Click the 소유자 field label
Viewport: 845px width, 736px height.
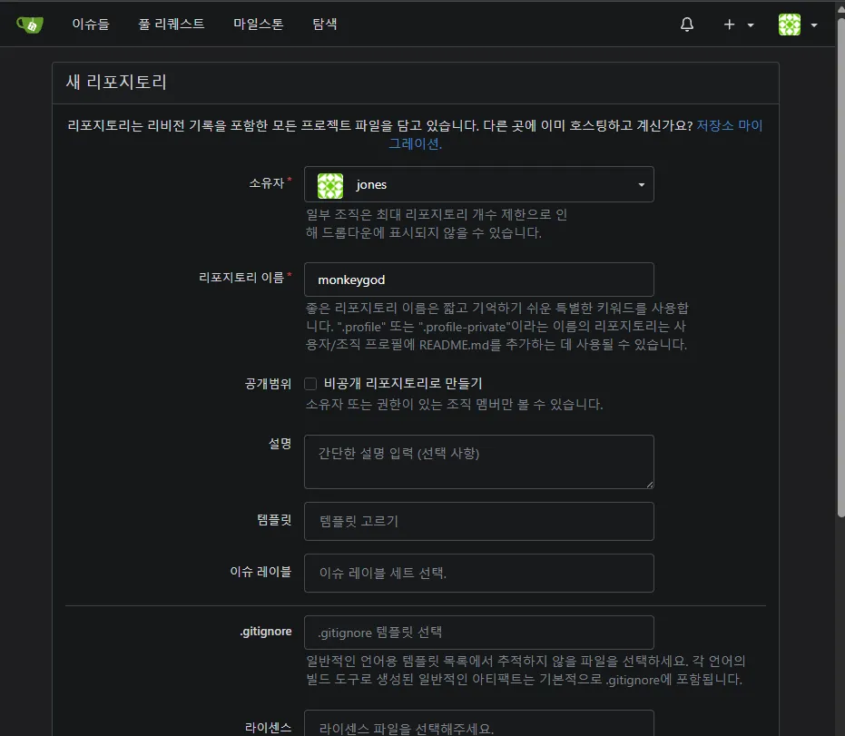[x=266, y=183]
